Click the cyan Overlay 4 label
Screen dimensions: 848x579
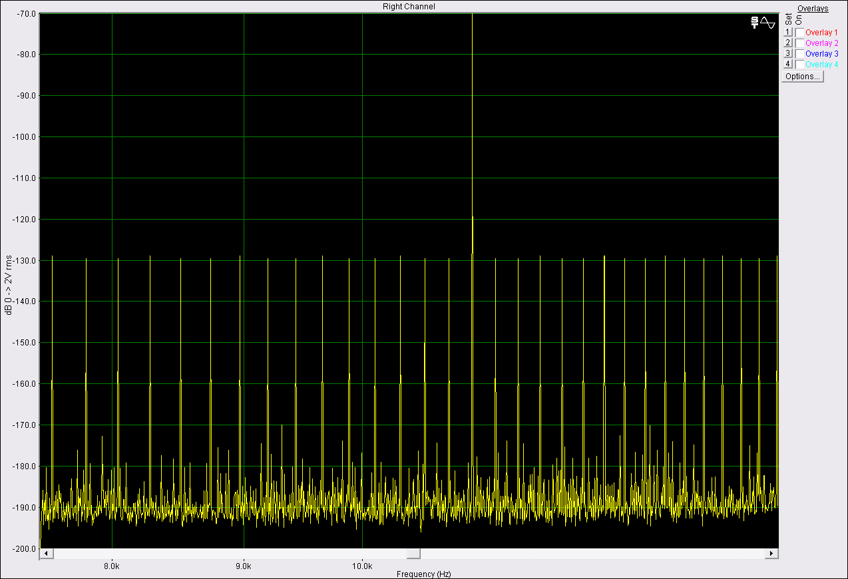pos(821,64)
